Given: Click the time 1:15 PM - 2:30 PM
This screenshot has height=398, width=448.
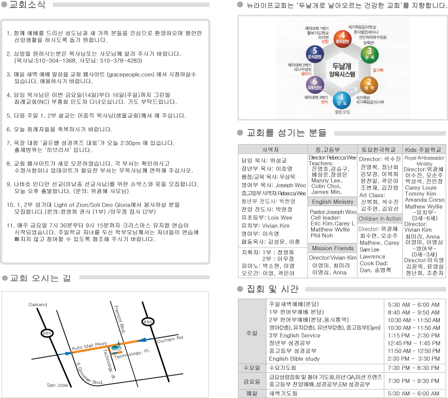Looking at the screenshot, I should click(x=414, y=336).
